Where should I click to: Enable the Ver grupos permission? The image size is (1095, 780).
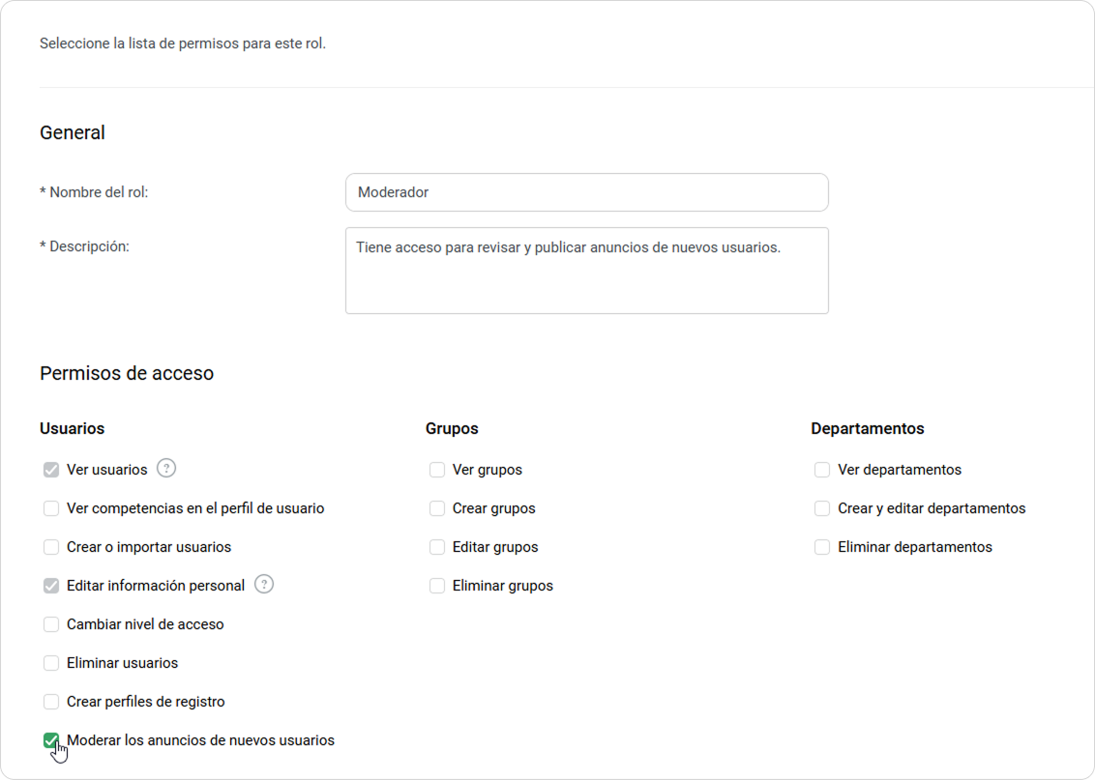point(437,470)
